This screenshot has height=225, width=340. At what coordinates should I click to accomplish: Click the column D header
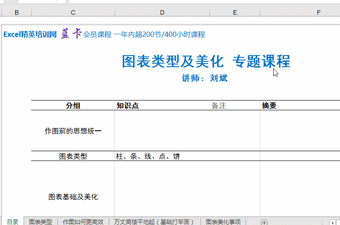[x=162, y=13]
